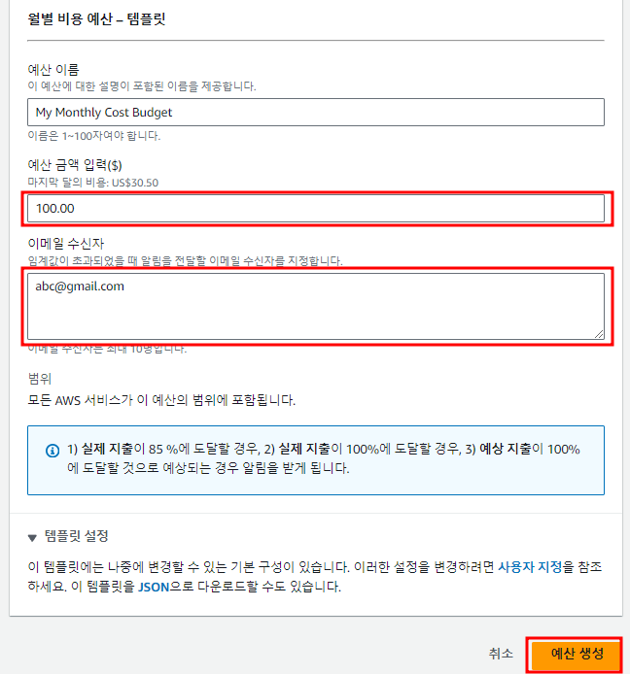The height and width of the screenshot is (674, 630).
Task: Click the 템플릿 설정 section header text
Action: tap(77, 536)
